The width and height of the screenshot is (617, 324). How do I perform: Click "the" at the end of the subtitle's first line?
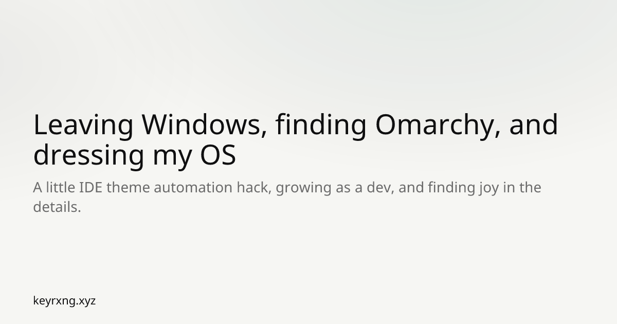coord(530,188)
